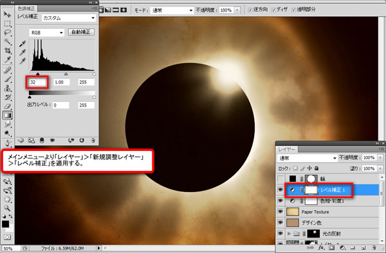The image size is (386, 253).
Task: Select the Clone Stamp tool
Action: 7,88
